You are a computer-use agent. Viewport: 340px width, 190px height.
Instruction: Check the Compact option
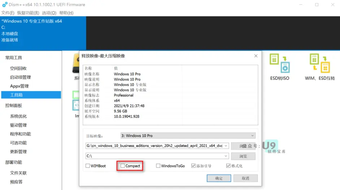click(x=122, y=166)
